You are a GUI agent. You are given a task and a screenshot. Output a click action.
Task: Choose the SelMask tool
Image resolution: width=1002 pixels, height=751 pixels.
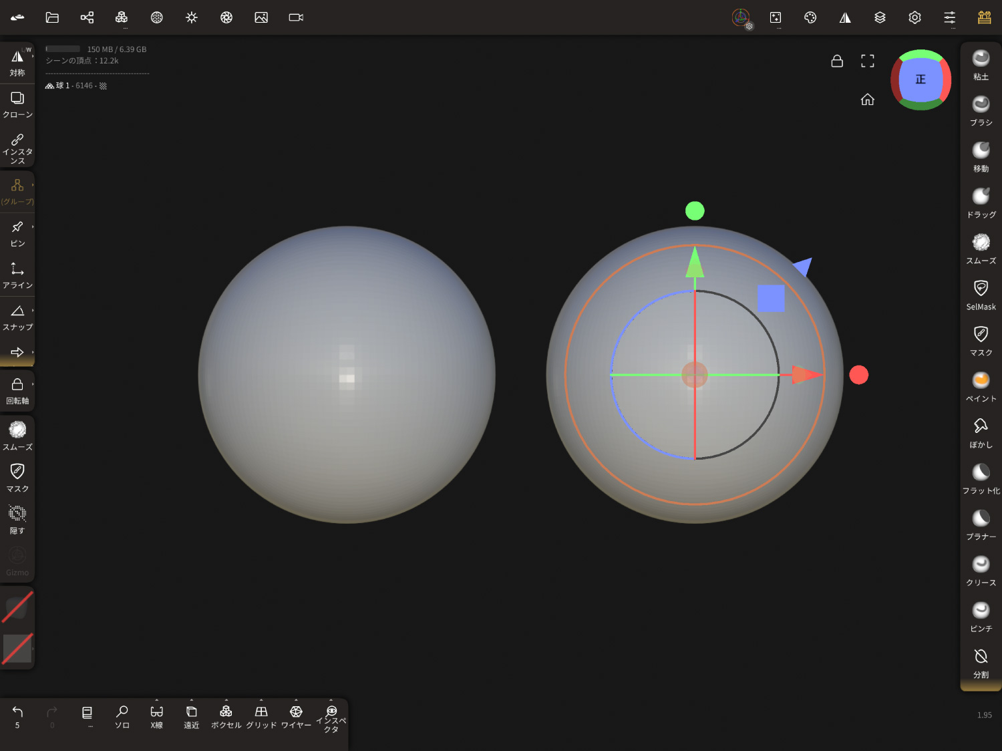click(981, 295)
